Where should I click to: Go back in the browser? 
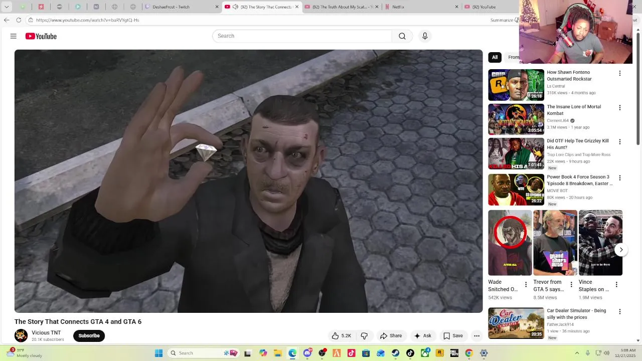point(7,20)
